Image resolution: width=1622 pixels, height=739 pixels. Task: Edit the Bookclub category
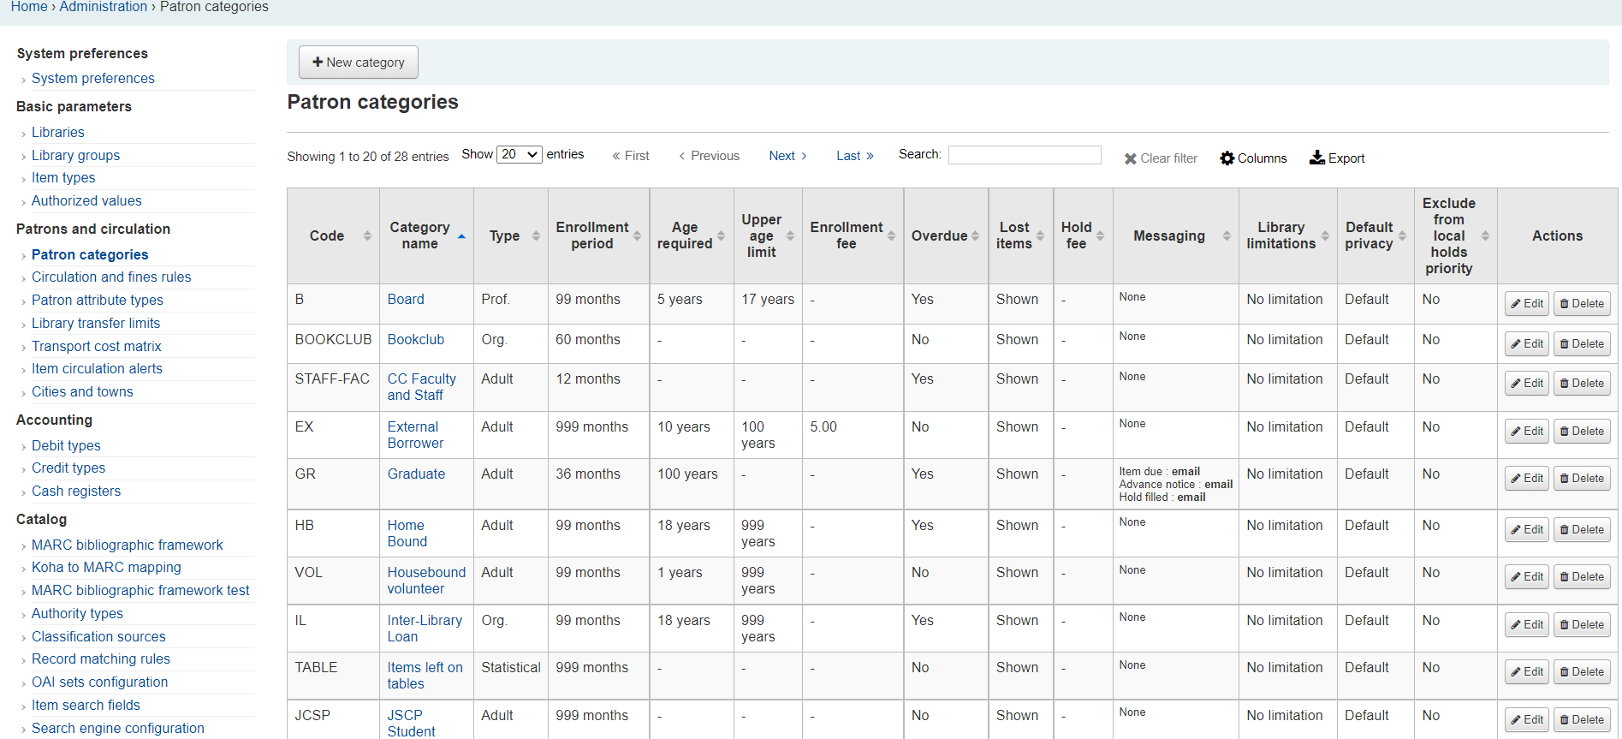1527,344
